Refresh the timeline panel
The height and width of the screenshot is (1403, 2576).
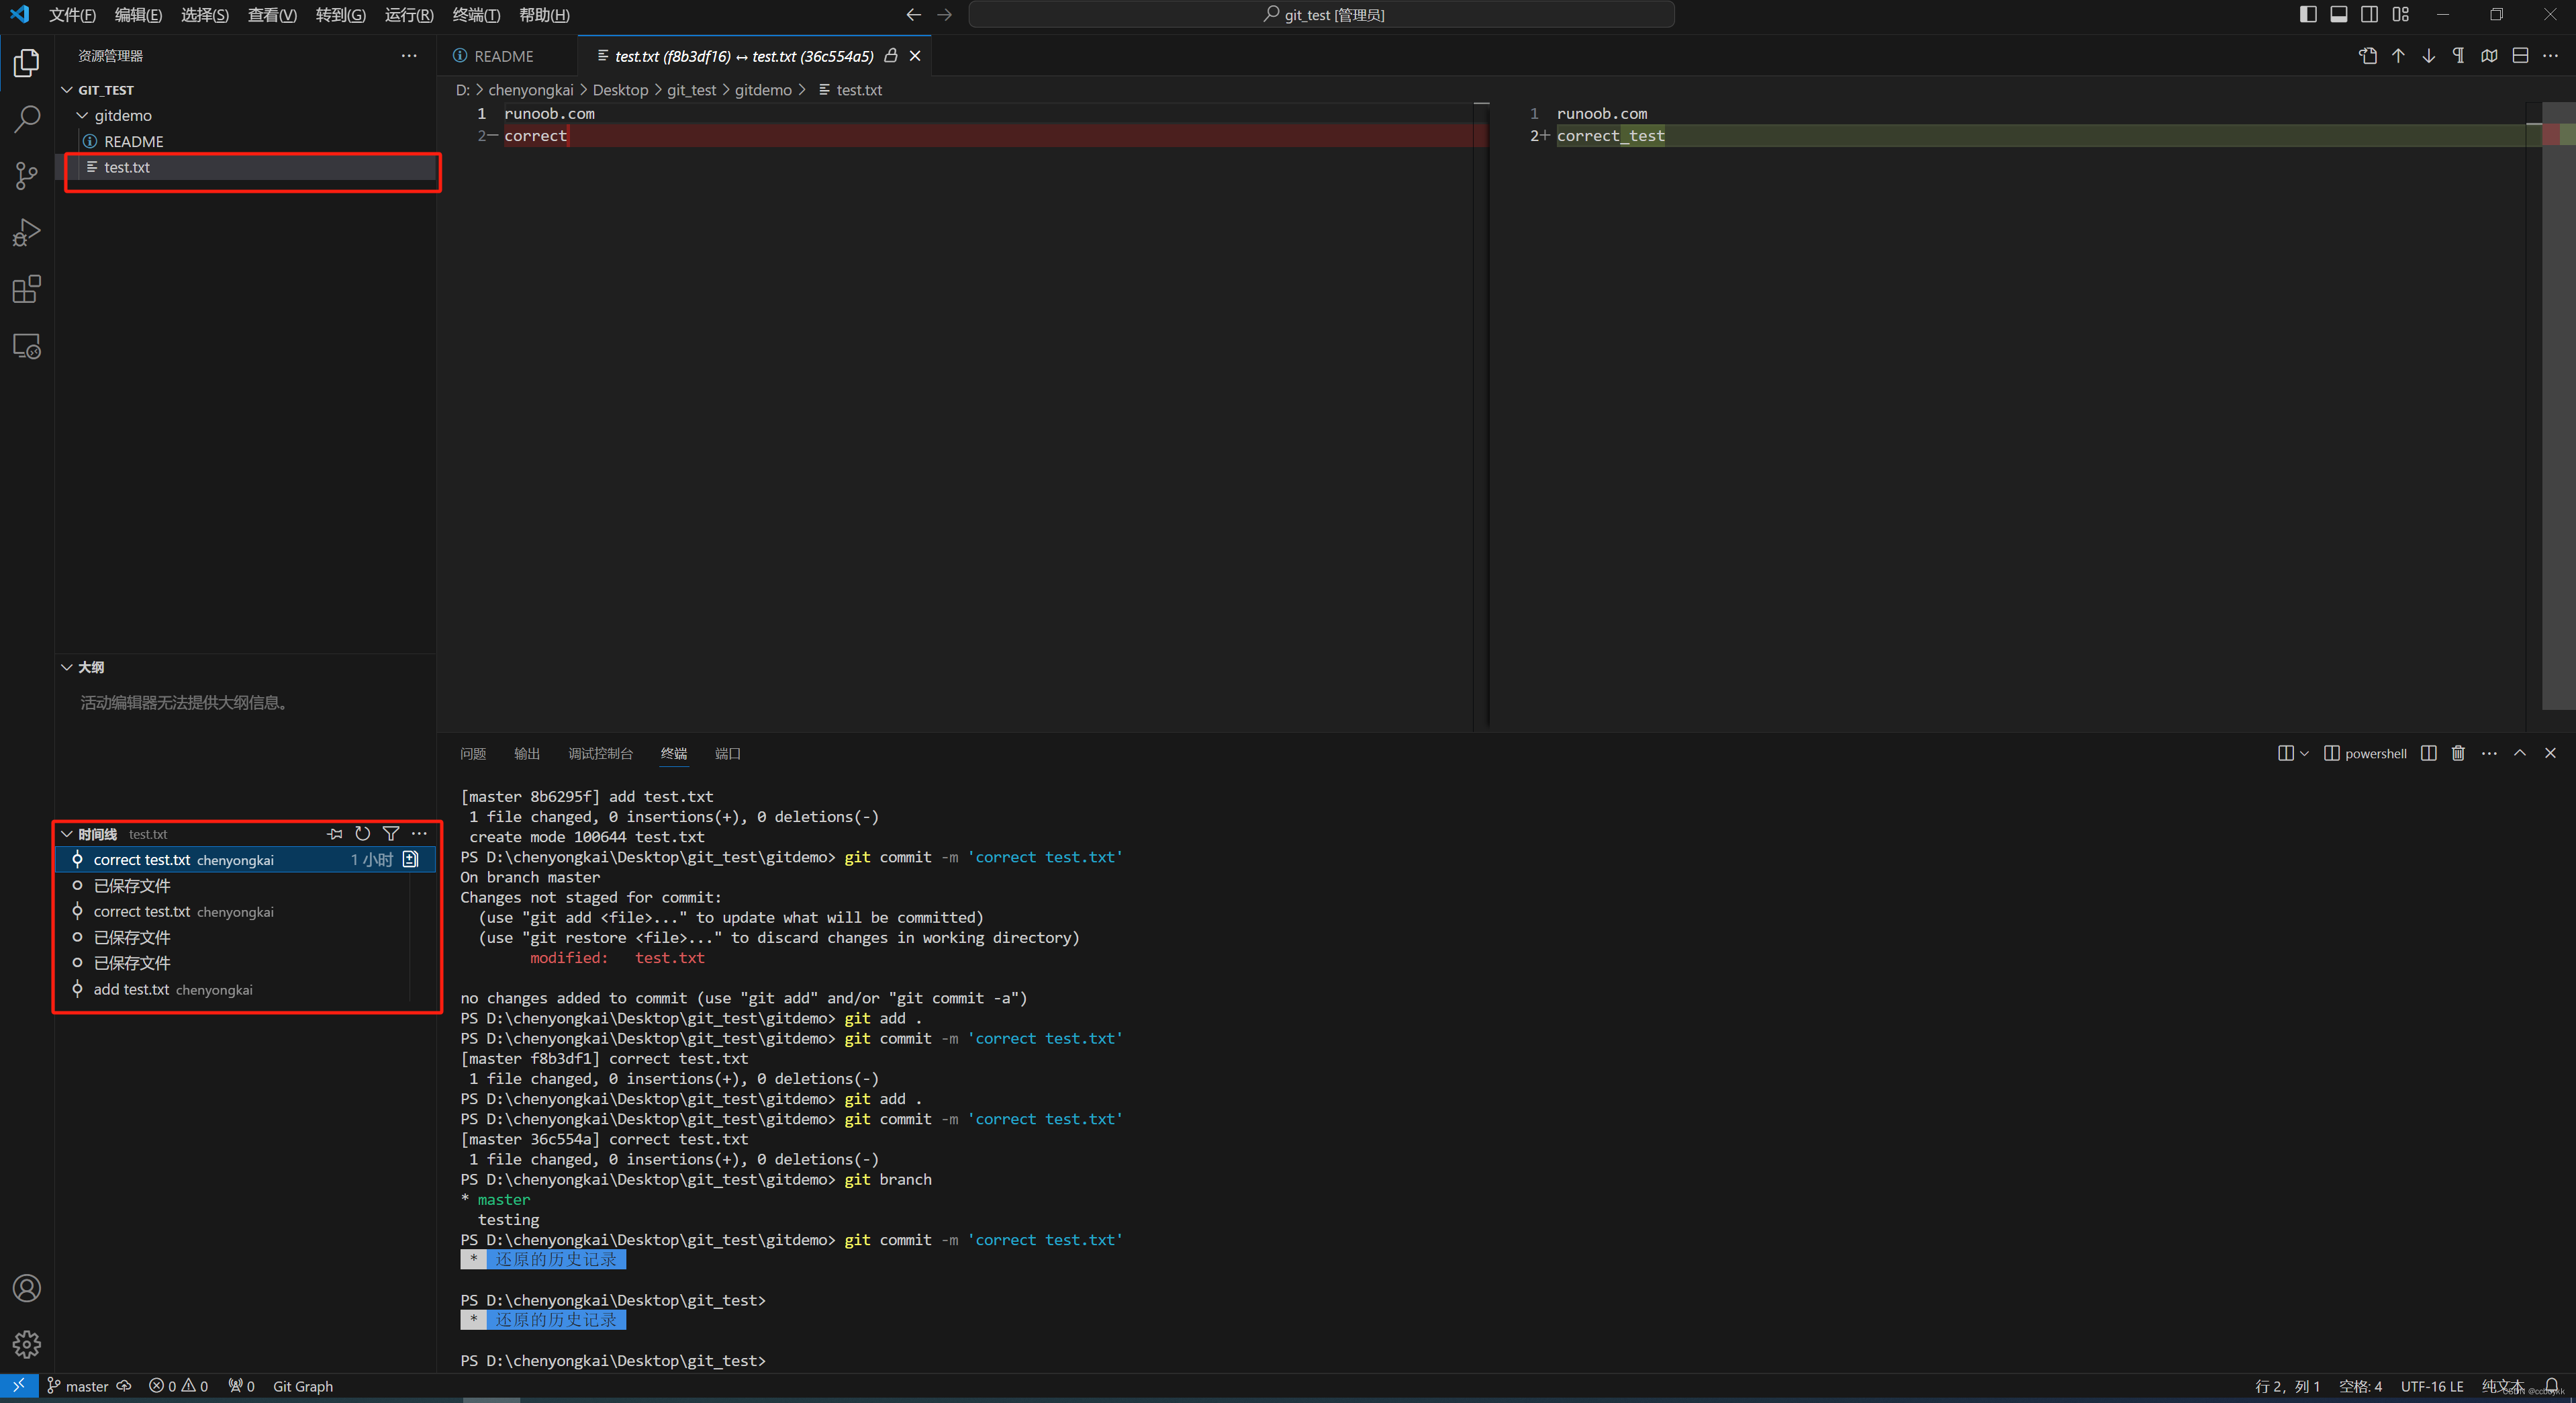(x=363, y=833)
